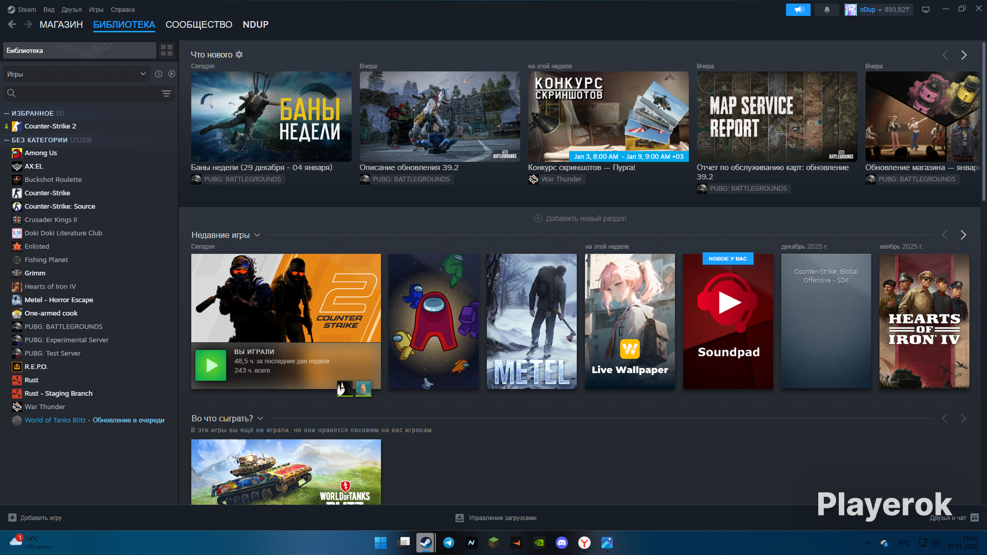
Task: Go back with the left navigation arrow
Action: pyautogui.click(x=12, y=24)
